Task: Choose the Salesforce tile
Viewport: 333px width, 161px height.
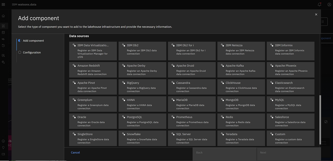Action: point(290,121)
